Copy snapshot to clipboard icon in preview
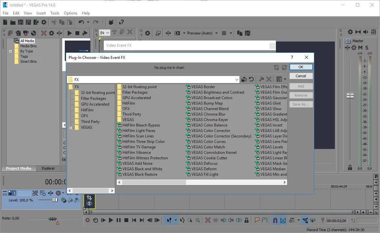Screen dimensions: 380x233 [x=240, y=33]
